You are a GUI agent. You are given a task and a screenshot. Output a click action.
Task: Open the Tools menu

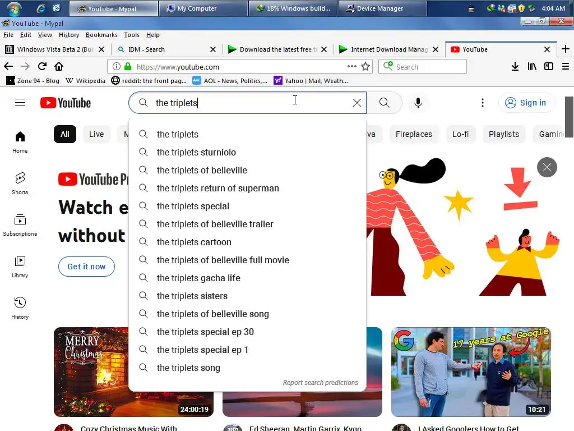[132, 35]
